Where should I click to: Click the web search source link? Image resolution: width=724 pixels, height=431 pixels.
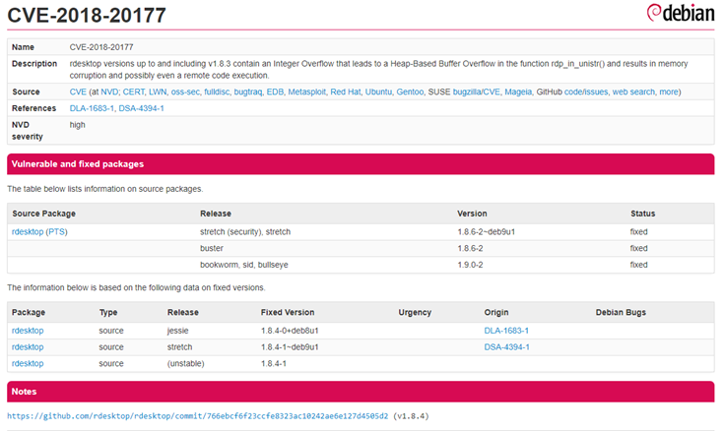tap(633, 91)
